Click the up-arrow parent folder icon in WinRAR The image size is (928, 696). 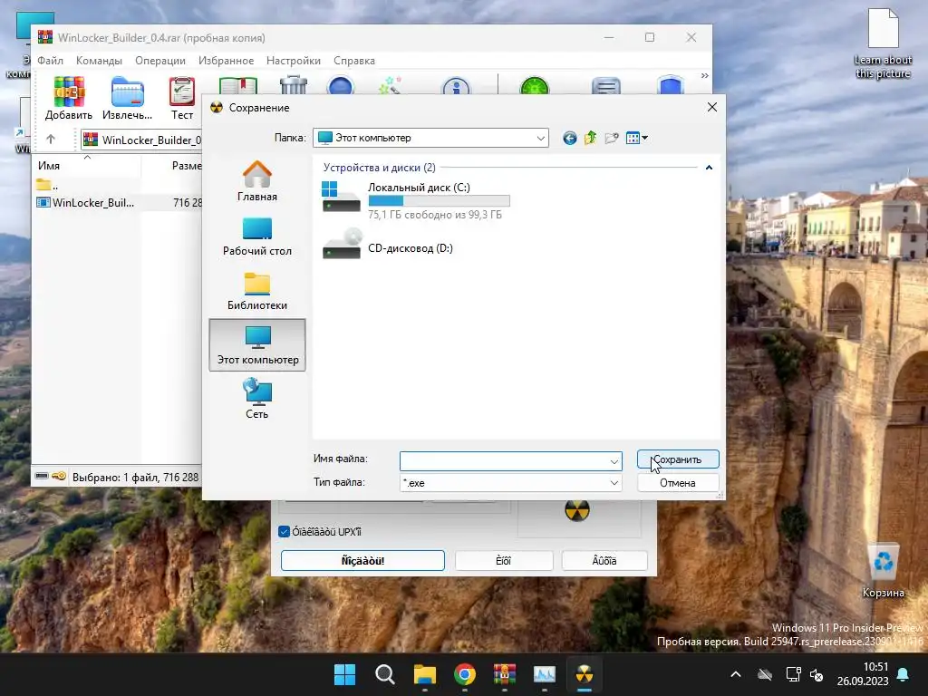(x=51, y=139)
